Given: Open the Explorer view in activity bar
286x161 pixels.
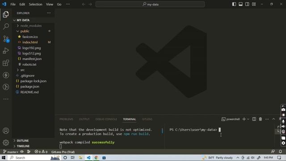Looking at the screenshot, I should pyautogui.click(x=6, y=14).
